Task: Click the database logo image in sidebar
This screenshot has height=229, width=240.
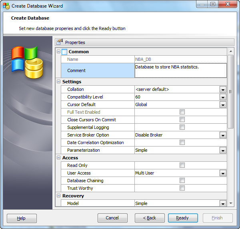Action: point(27,62)
